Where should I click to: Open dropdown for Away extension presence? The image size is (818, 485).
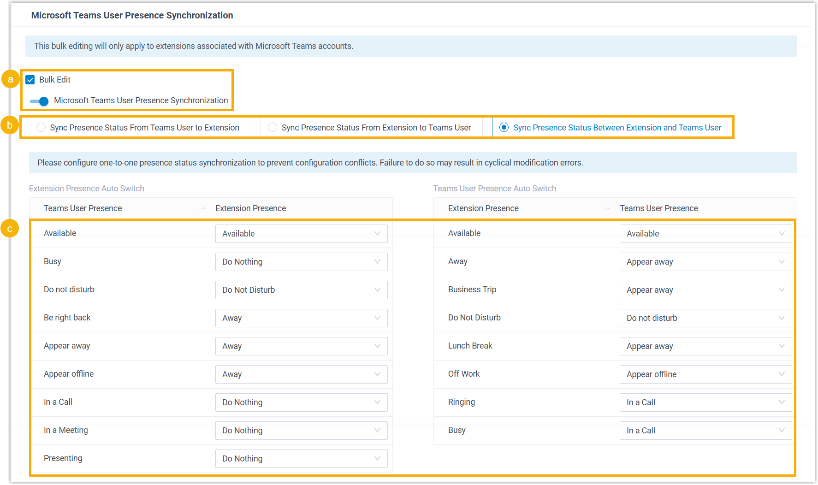pos(705,262)
